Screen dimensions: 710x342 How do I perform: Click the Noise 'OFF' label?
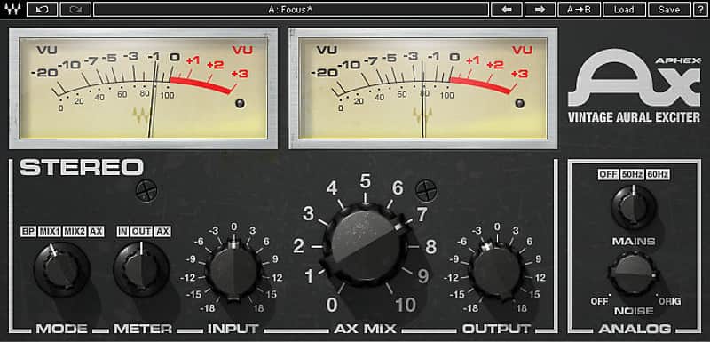600,301
